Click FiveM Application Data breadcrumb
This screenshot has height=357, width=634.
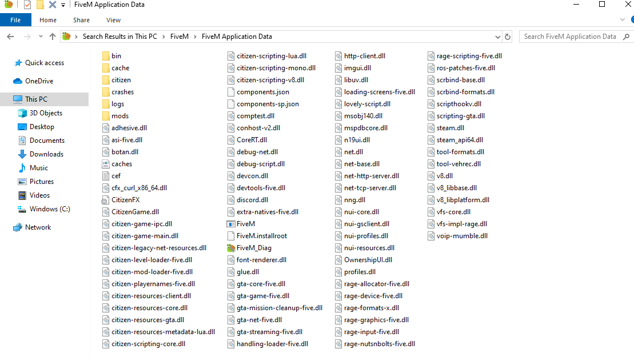(x=237, y=37)
